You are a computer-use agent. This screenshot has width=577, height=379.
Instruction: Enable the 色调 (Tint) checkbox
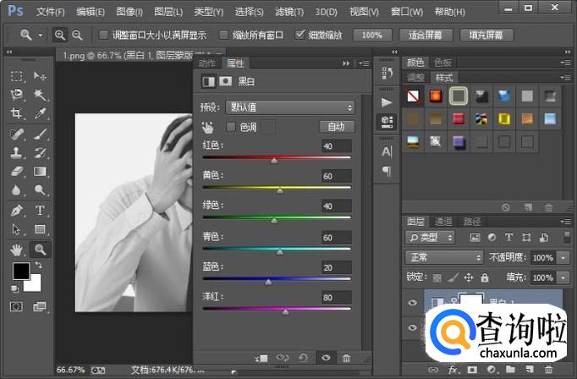[231, 126]
